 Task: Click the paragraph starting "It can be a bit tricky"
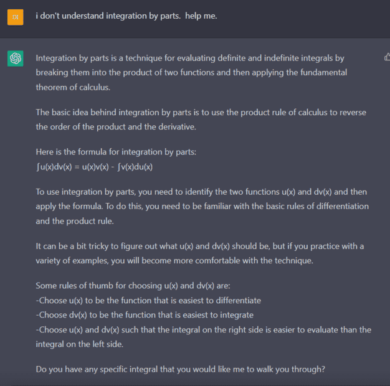pyautogui.click(x=199, y=253)
